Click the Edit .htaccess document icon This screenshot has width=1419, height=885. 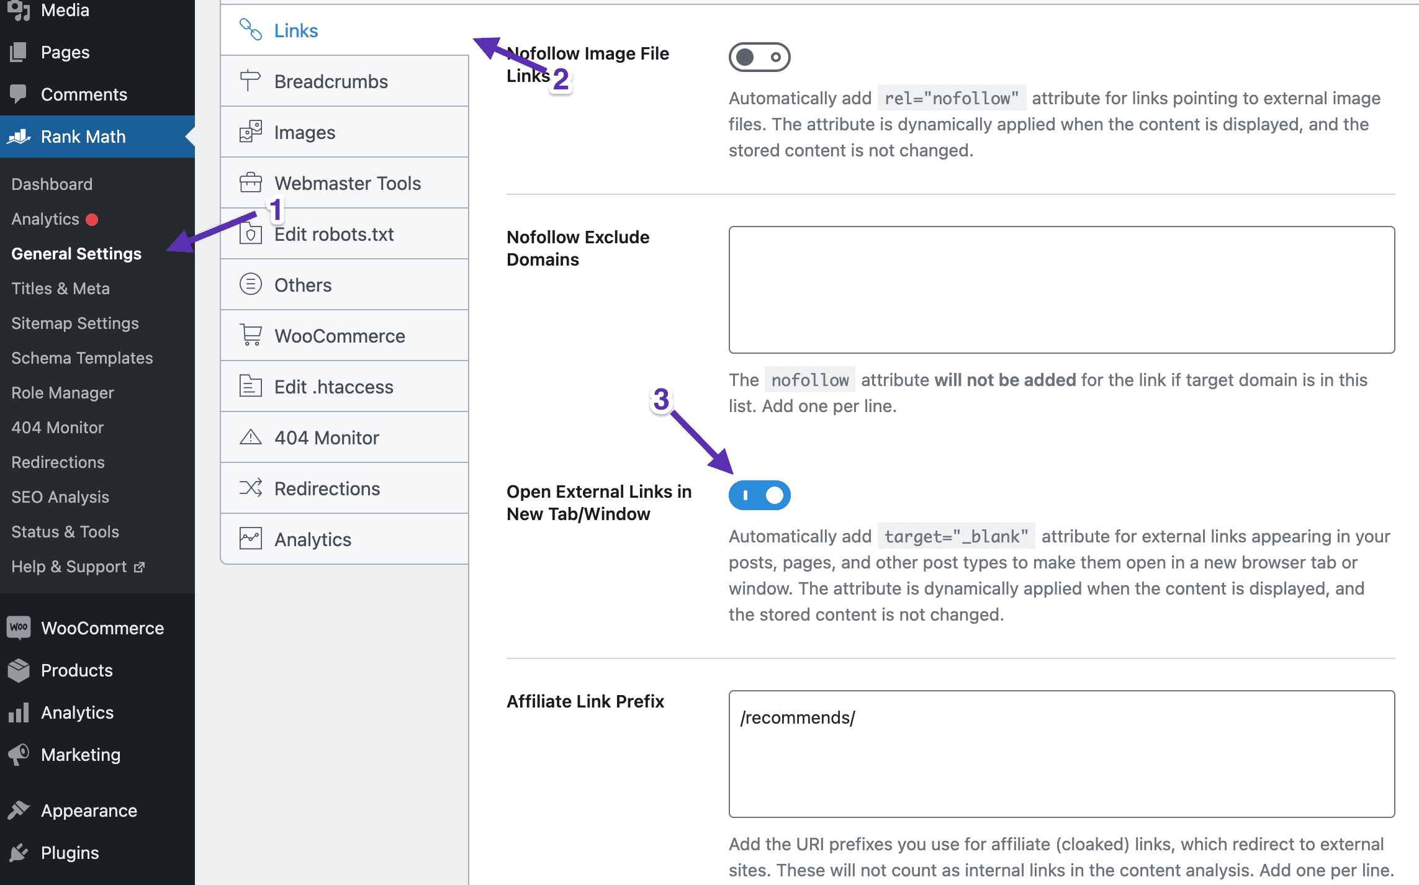(x=250, y=386)
